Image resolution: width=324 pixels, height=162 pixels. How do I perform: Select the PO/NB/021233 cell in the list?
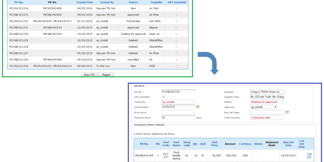(19, 15)
